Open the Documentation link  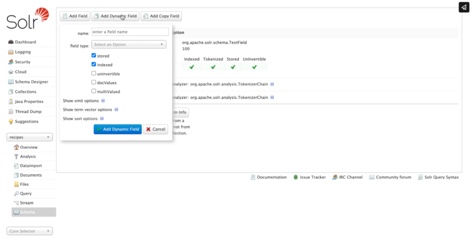tap(271, 177)
